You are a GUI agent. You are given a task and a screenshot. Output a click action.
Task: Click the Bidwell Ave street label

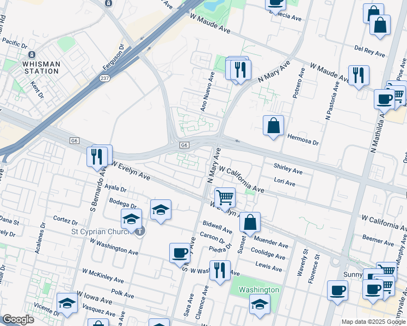point(217,227)
